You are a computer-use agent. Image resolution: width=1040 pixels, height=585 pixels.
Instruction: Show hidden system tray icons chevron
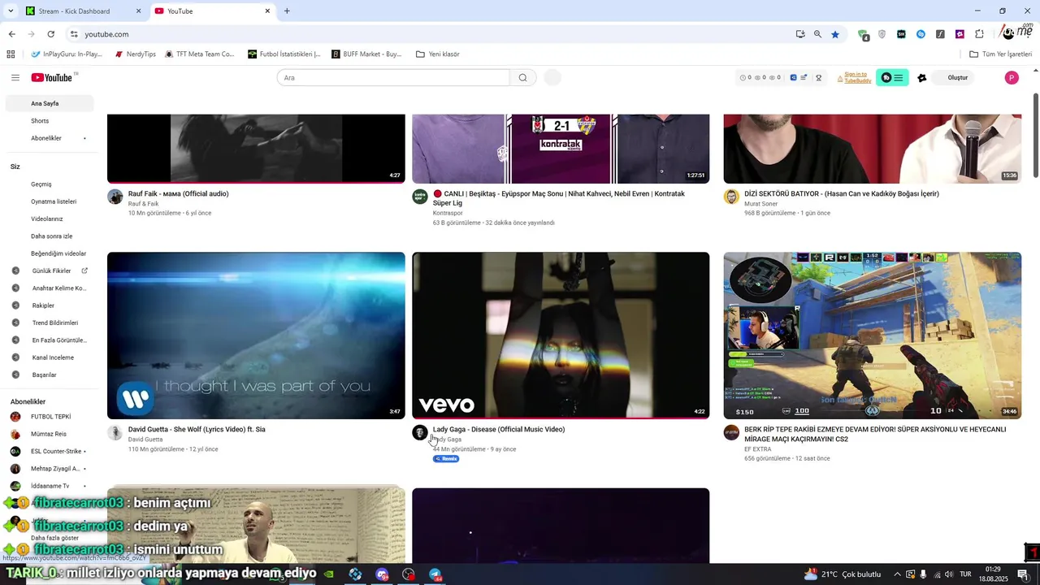click(x=897, y=574)
